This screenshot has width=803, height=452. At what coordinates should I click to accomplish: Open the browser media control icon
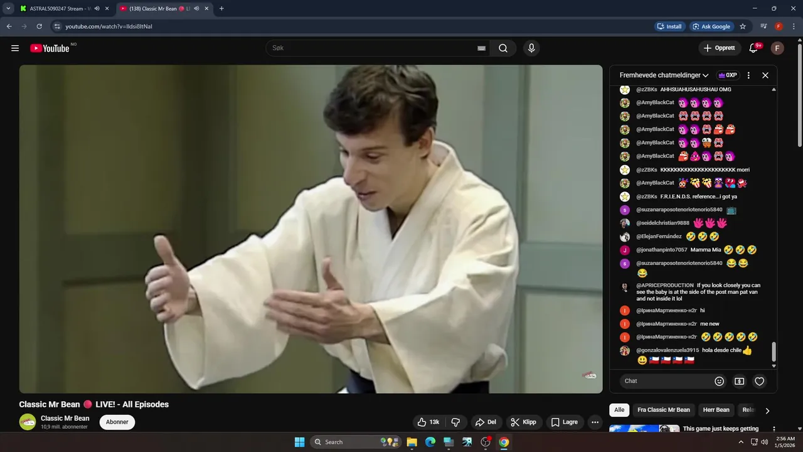point(763,26)
